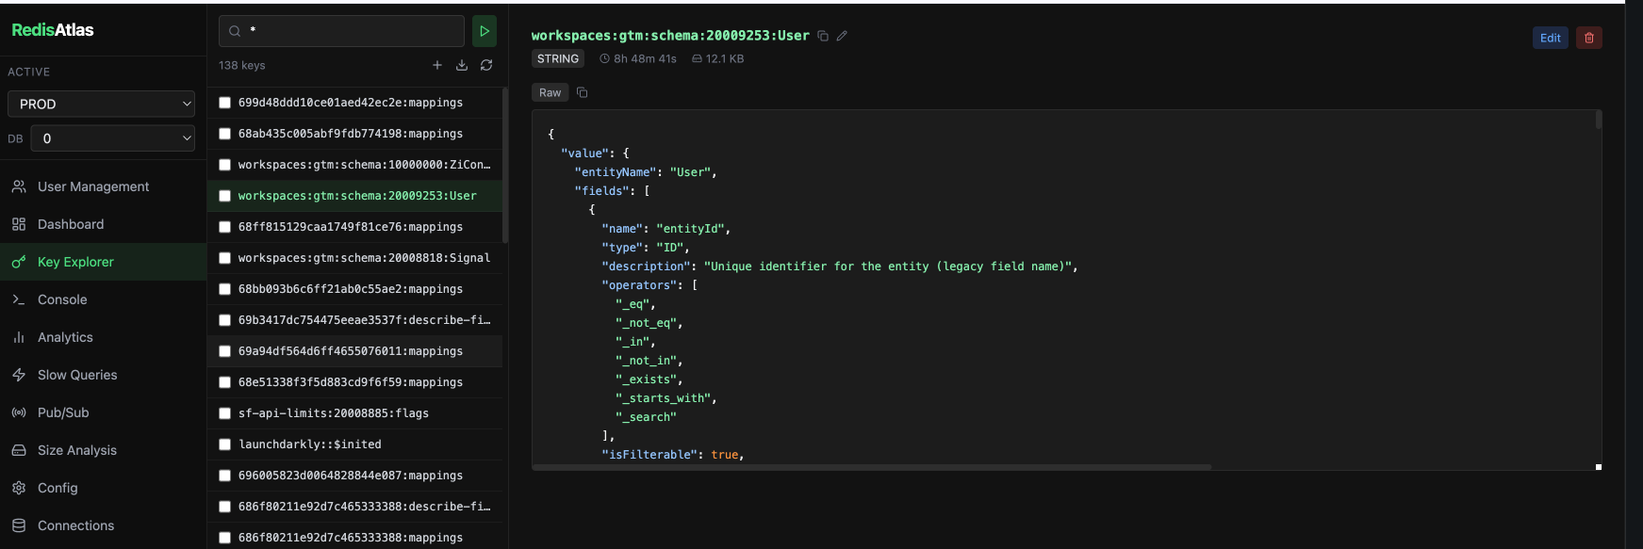Screen dimensions: 1643x549
Task: Check the 68ff815129caa1749f81ce76:mappings checkbox
Action: 225,227
